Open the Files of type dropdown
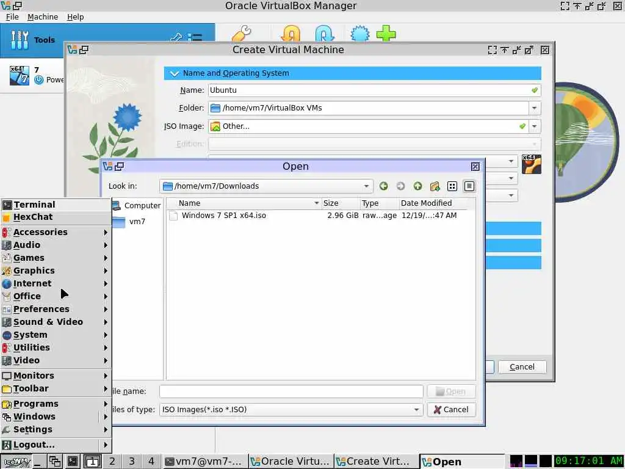 (x=291, y=410)
